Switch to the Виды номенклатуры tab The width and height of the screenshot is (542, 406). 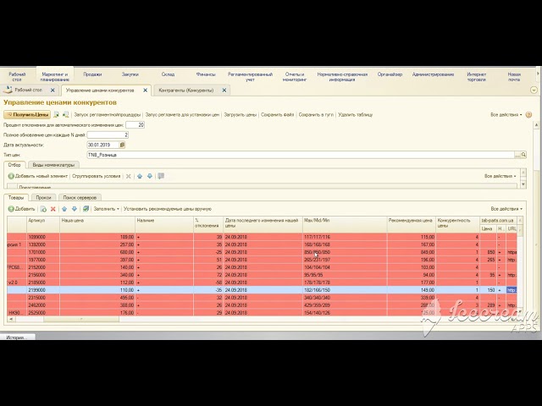(x=53, y=165)
